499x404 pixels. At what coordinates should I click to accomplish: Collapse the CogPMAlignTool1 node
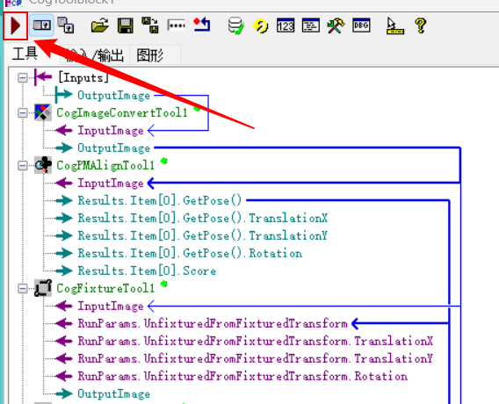tap(23, 165)
